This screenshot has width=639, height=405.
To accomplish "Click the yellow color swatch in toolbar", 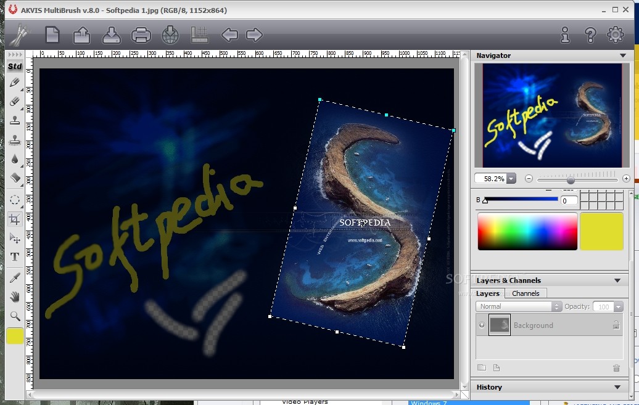I will tap(15, 337).
